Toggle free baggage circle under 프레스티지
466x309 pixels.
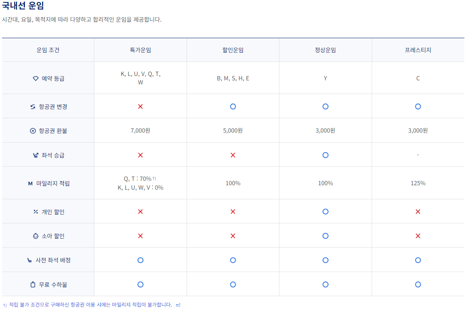(x=418, y=284)
